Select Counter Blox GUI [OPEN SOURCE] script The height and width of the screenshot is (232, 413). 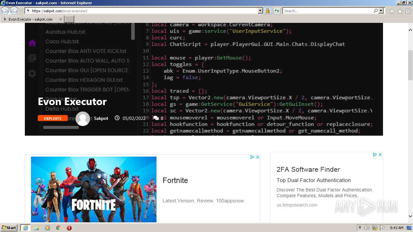tap(87, 70)
